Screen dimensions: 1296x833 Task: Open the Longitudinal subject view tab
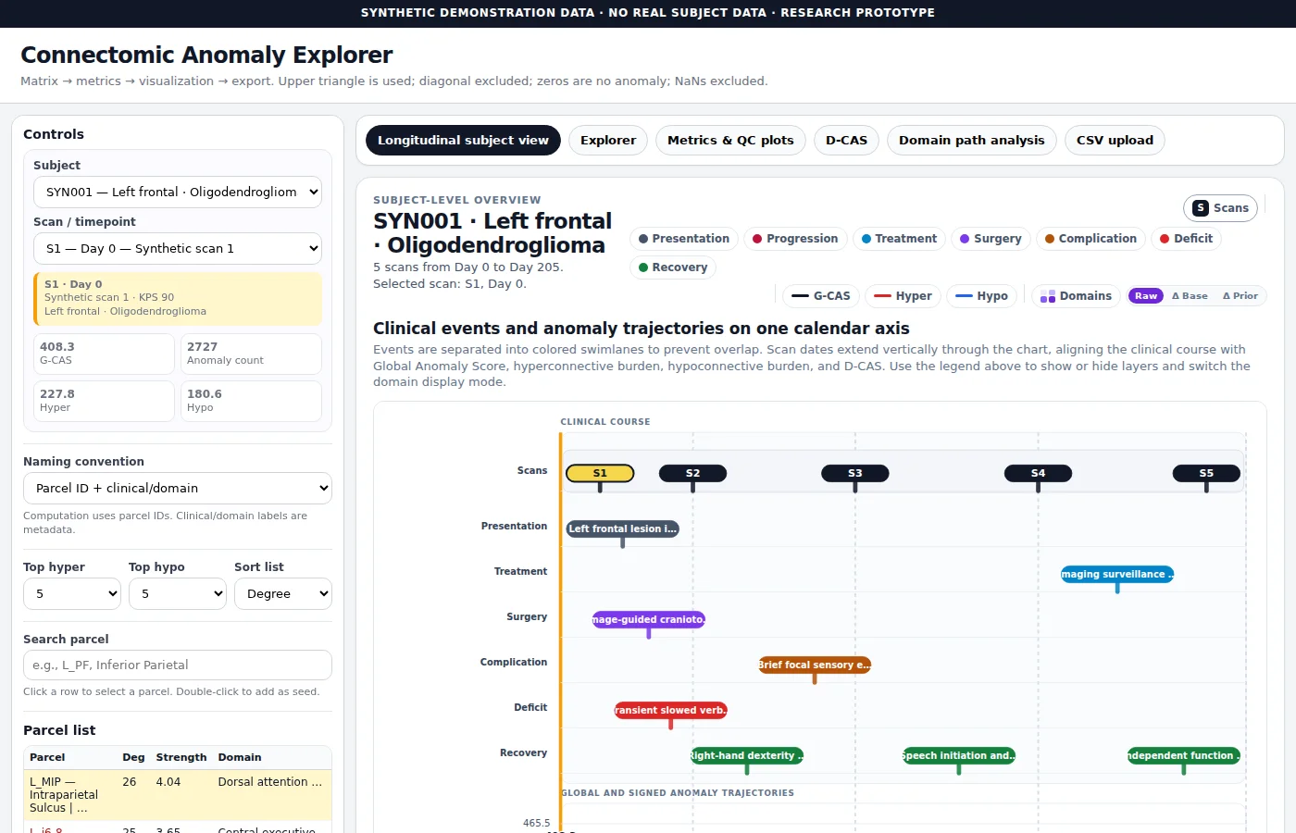[463, 141]
